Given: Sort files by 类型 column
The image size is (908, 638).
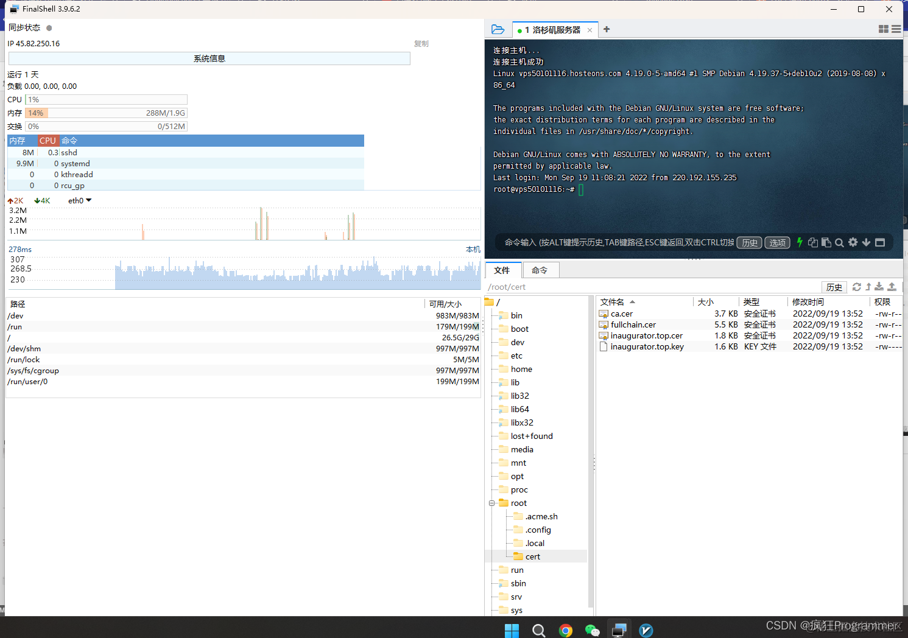Looking at the screenshot, I should tap(763, 302).
